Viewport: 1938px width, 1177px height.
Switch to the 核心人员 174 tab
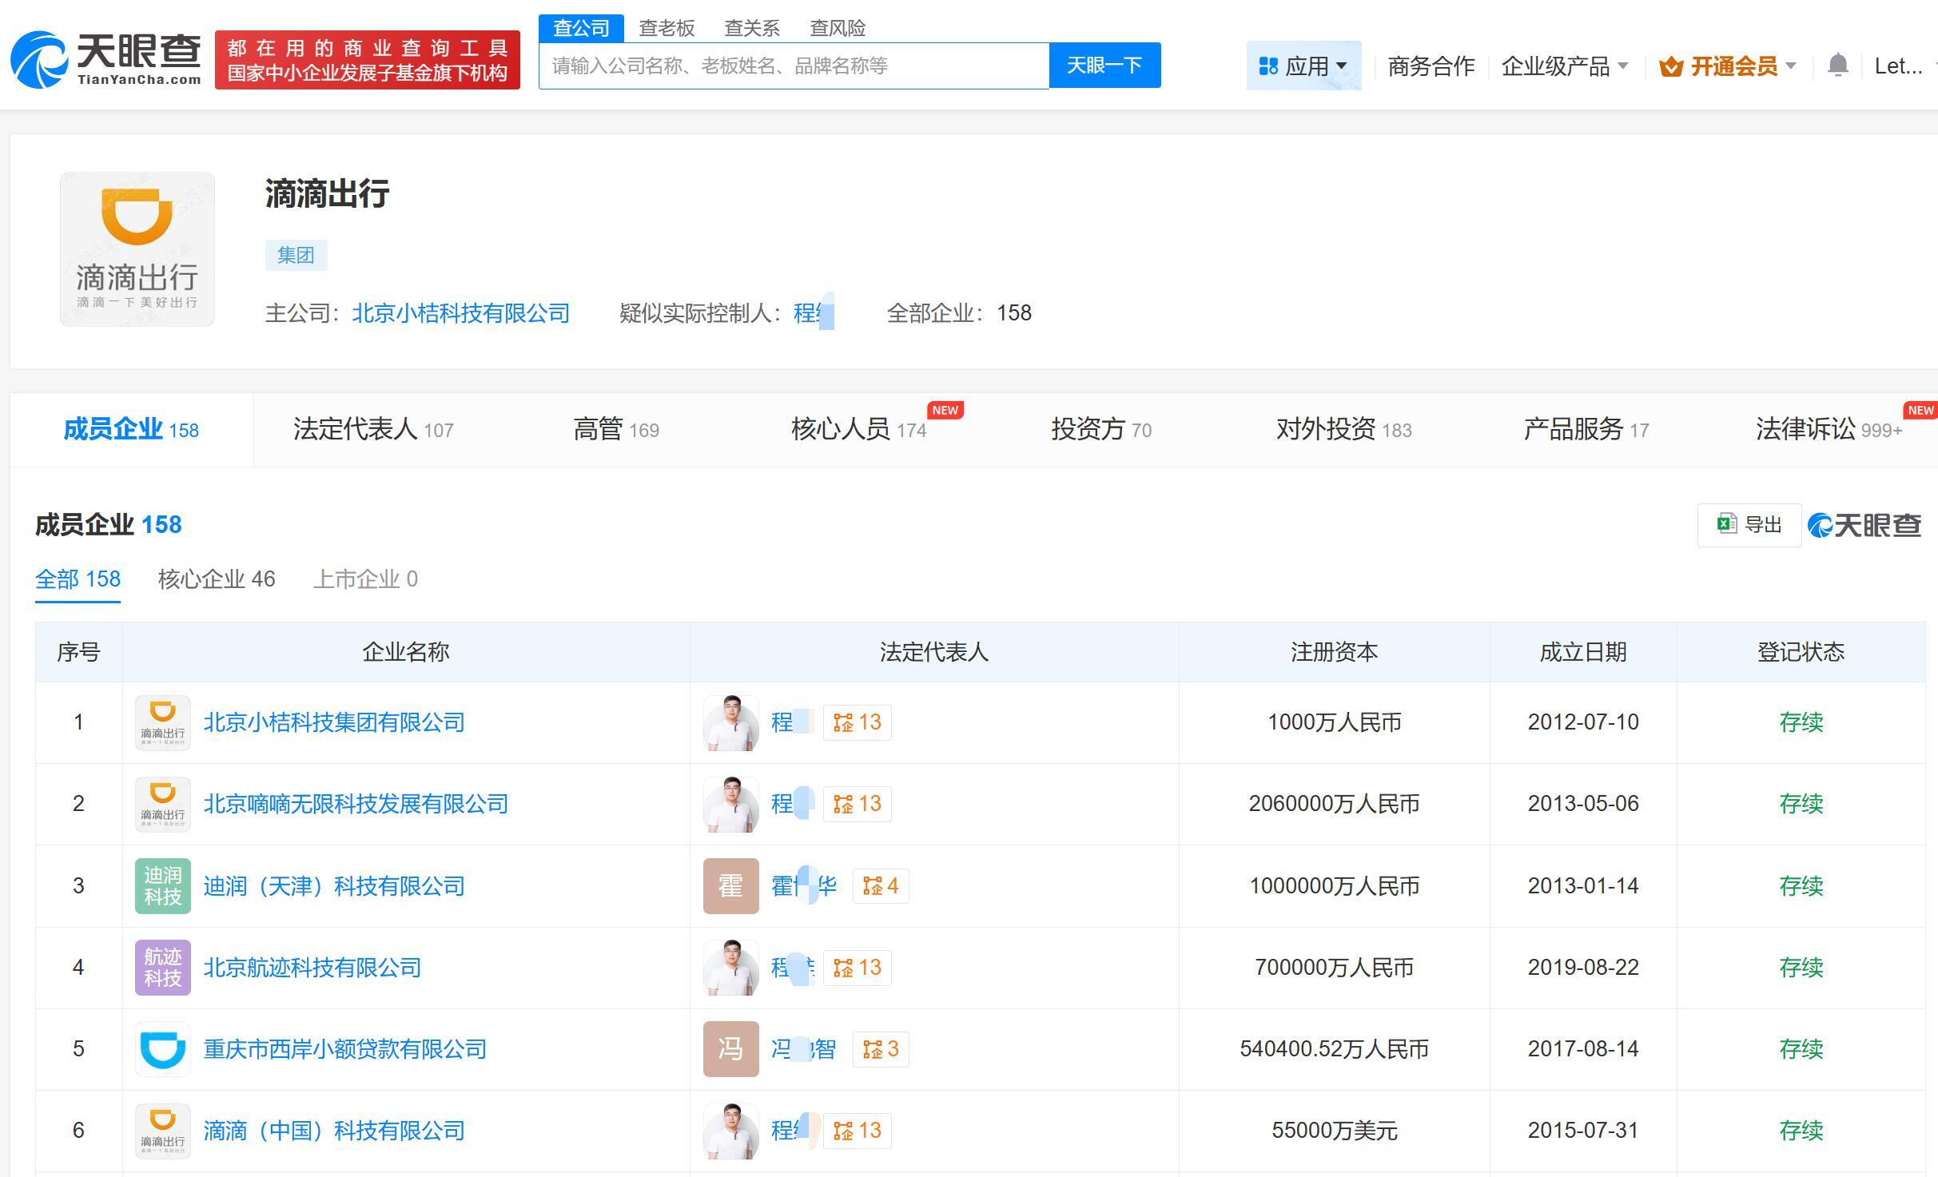click(x=859, y=430)
